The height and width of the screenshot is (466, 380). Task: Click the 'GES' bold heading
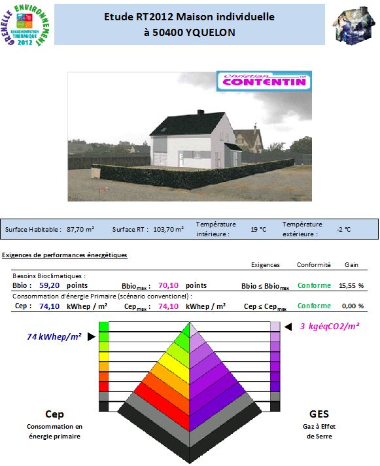pos(319,414)
